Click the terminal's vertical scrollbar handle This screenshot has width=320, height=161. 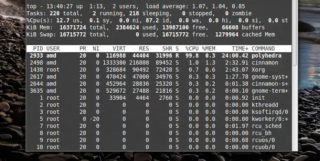[x=294, y=33]
